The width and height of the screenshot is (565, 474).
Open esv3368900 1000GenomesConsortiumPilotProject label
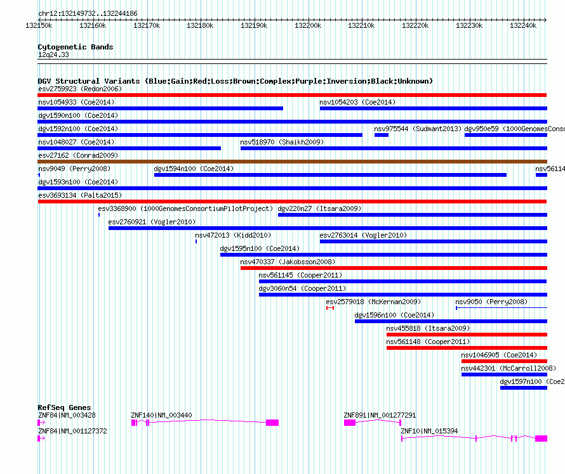185,208
